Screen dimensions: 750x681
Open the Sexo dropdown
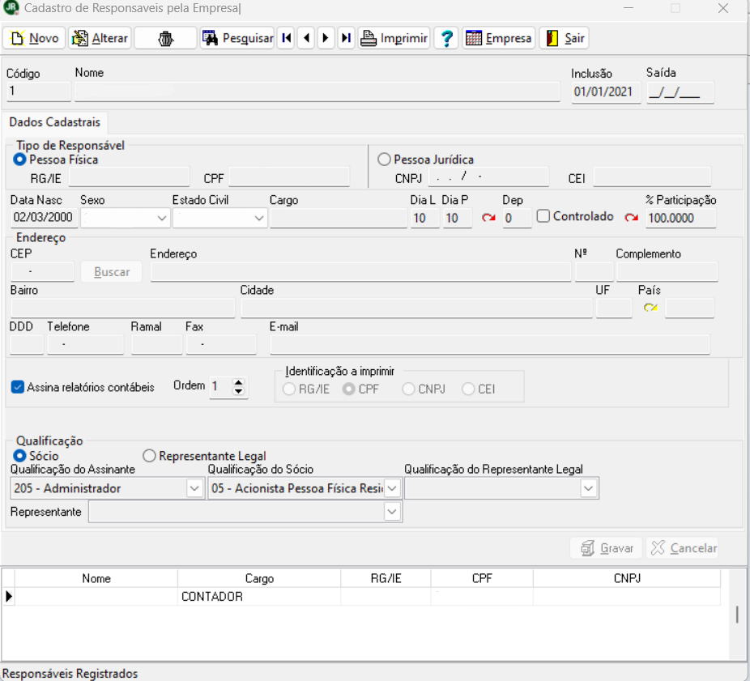(162, 218)
